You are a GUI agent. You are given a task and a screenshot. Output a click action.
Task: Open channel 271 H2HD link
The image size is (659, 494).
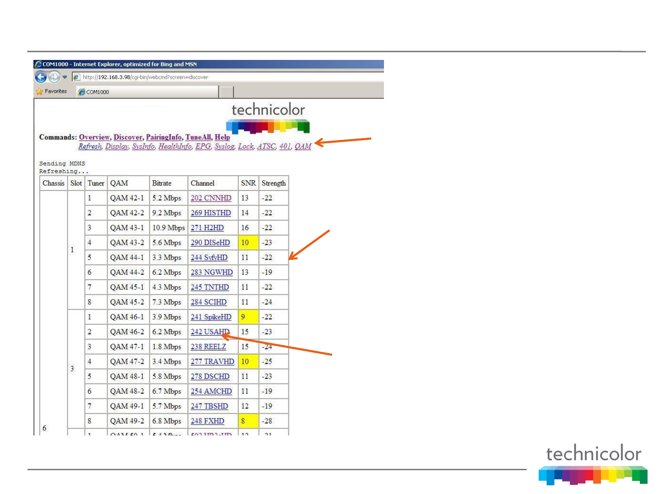tap(207, 228)
